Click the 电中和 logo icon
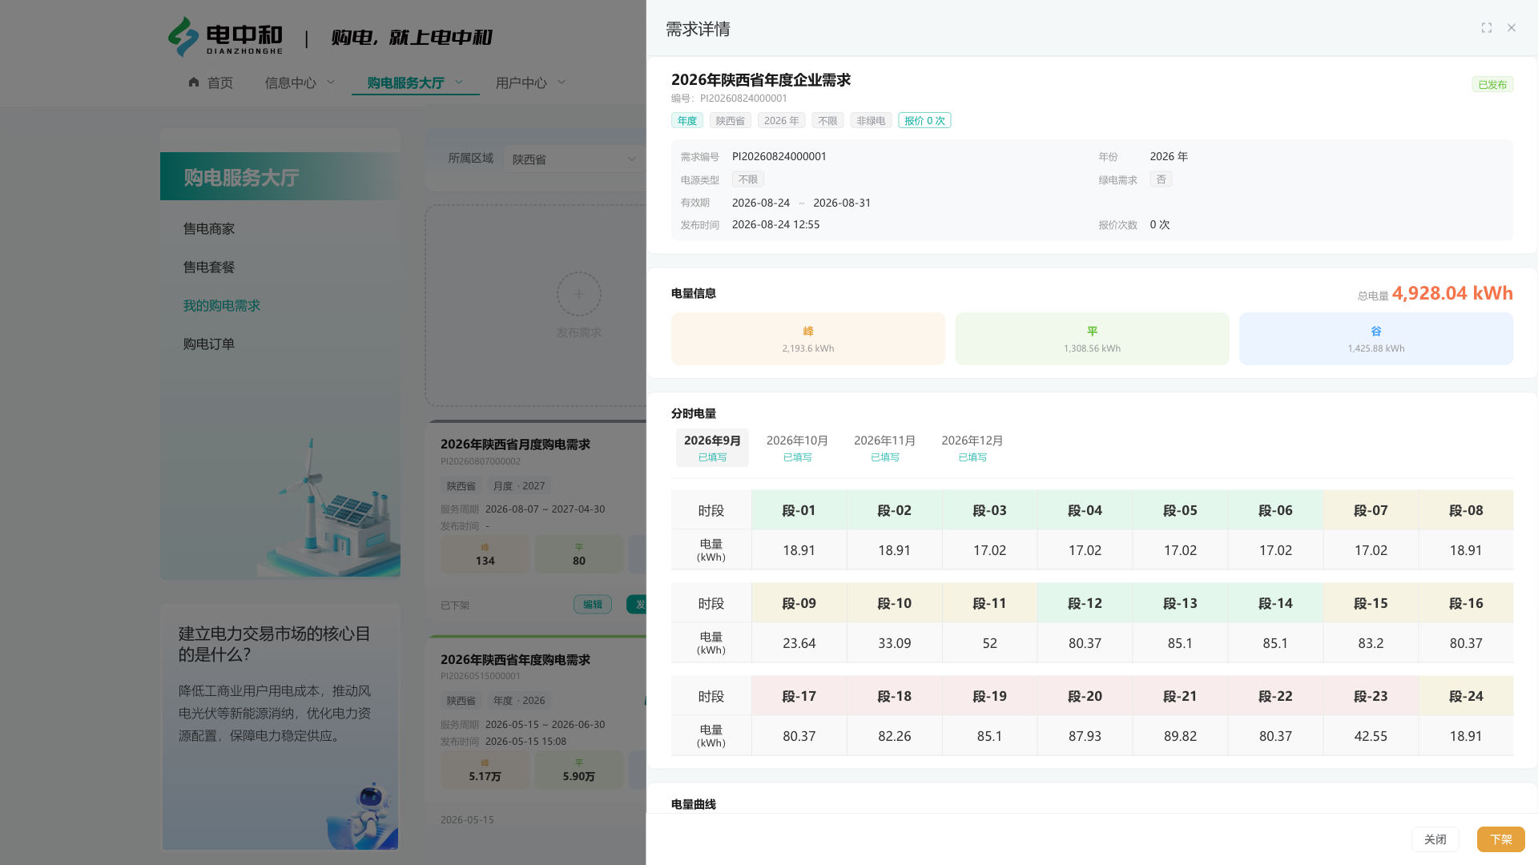The height and width of the screenshot is (865, 1538). [x=183, y=37]
